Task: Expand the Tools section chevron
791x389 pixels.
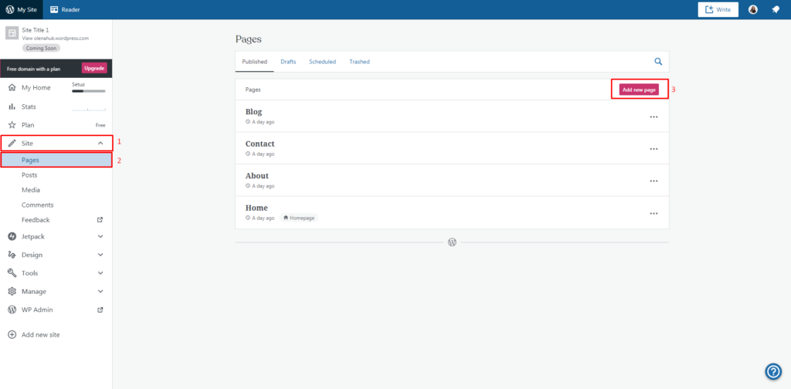Action: coord(100,273)
